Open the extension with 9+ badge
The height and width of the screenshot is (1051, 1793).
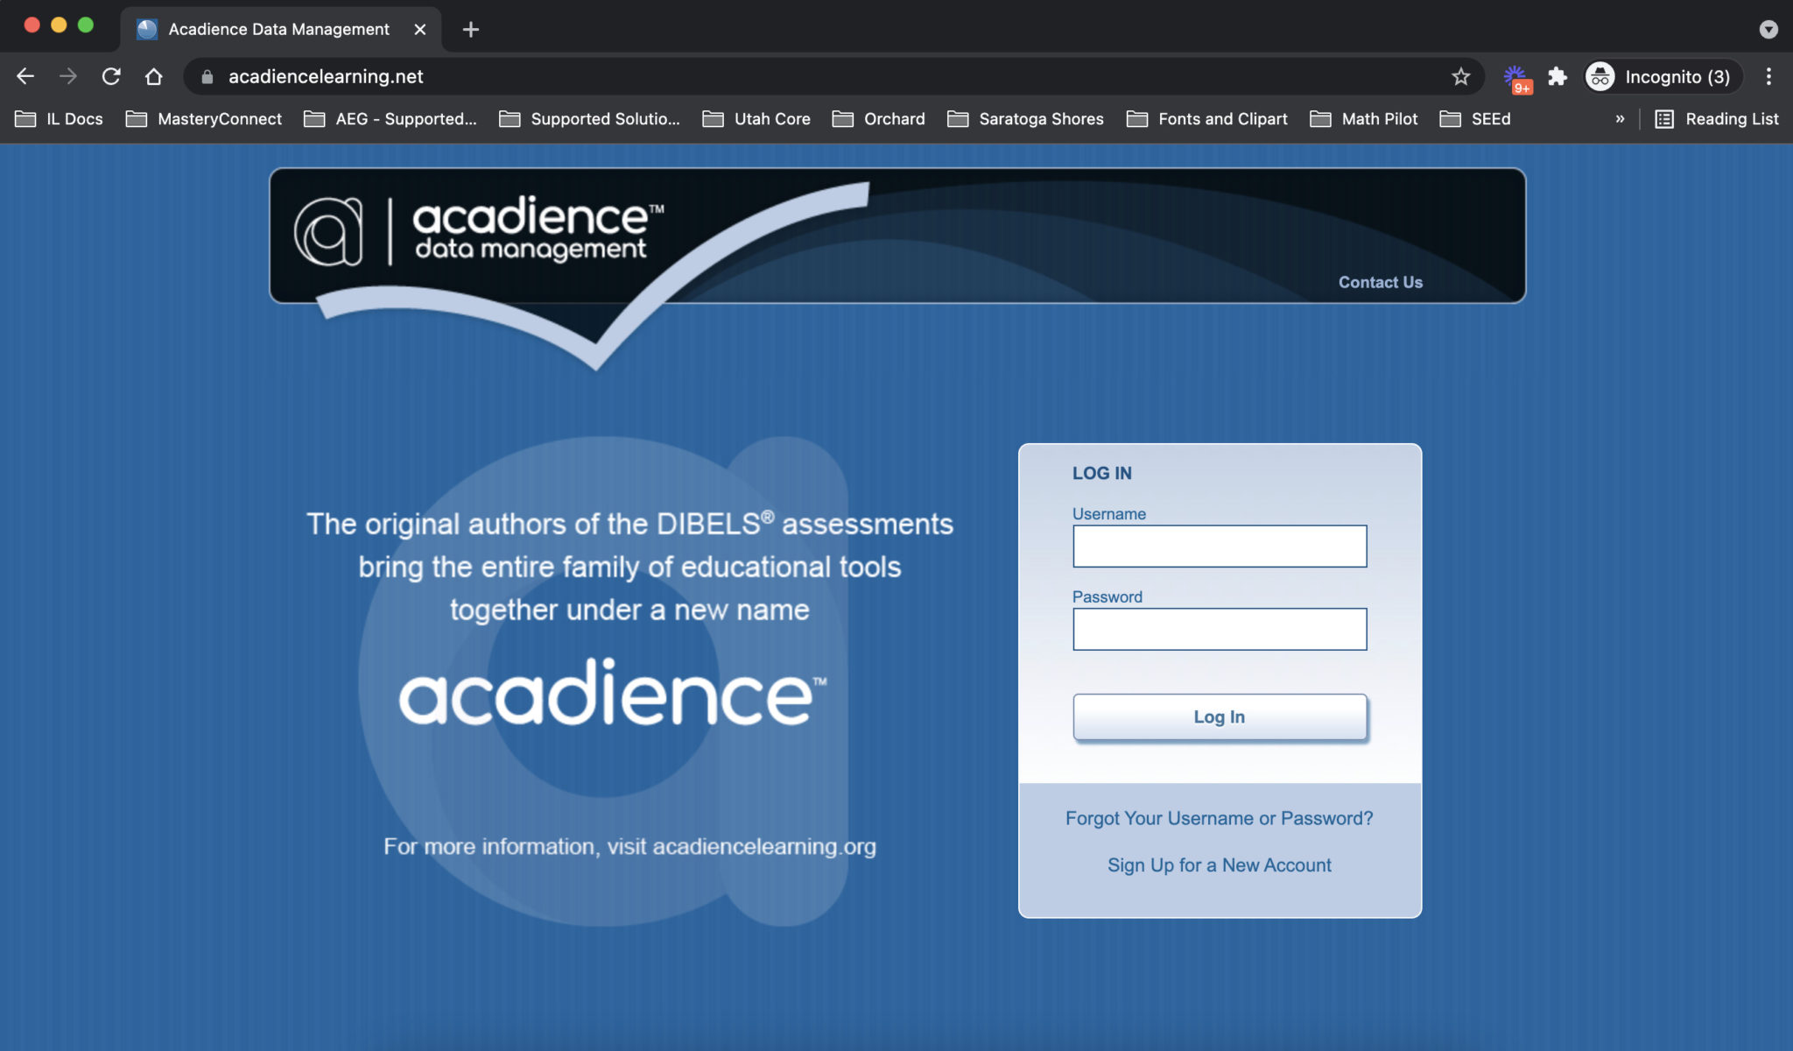click(x=1516, y=78)
